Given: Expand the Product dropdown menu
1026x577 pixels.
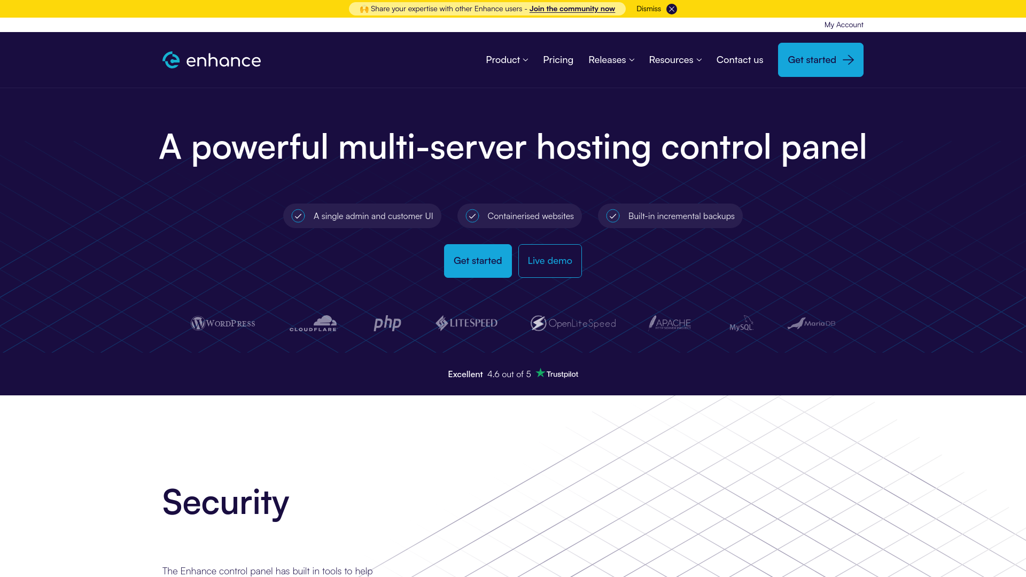Looking at the screenshot, I should [507, 60].
